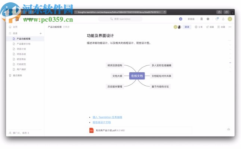The image size is (241, 149).
Task: Click the 收藏 favorite button
Action: pyautogui.click(x=221, y=27)
